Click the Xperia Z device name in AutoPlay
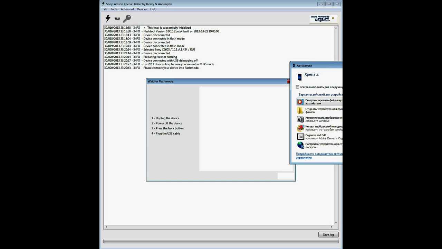 pos(311,74)
